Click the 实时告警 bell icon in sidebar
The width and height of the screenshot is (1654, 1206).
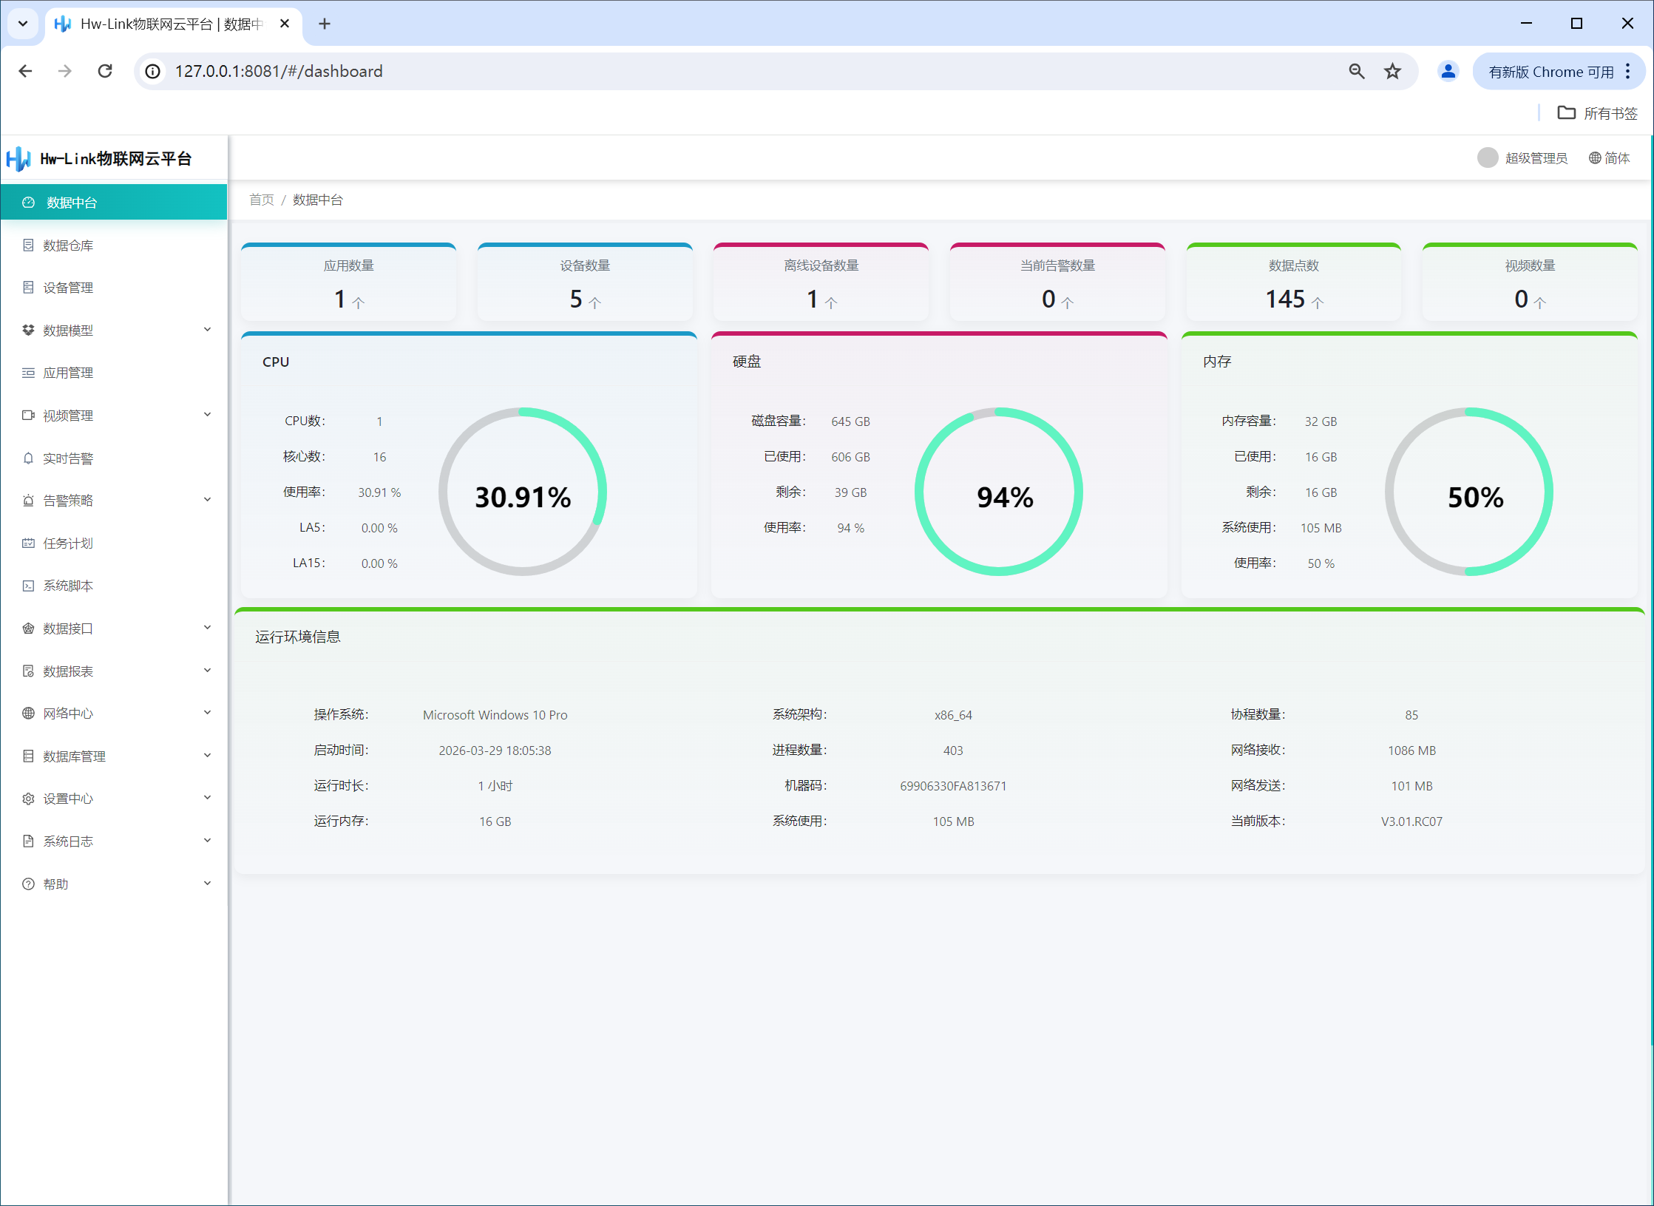point(28,458)
